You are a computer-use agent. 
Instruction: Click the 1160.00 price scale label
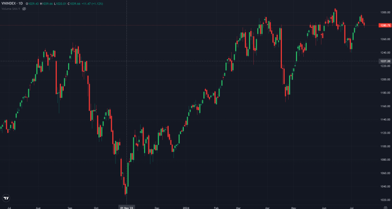click(x=385, y=106)
